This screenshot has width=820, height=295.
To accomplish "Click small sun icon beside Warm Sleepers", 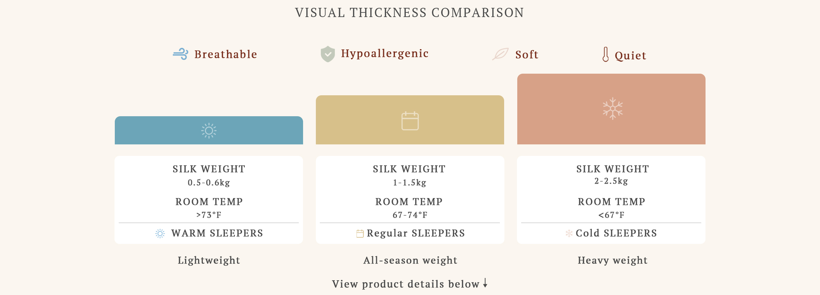I will [160, 233].
